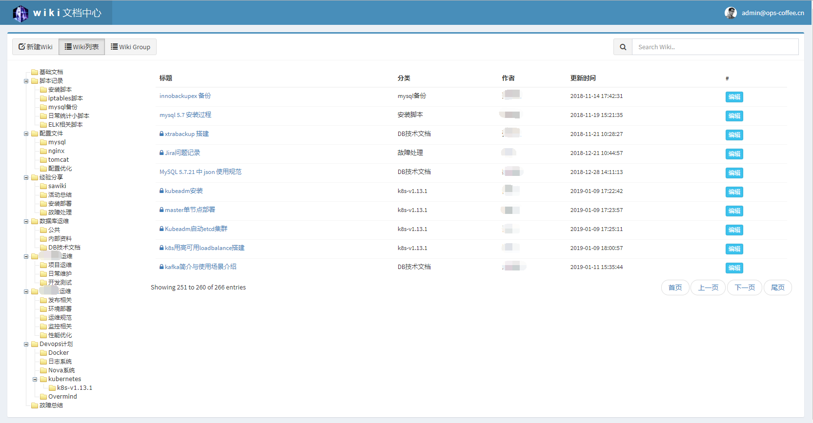Open the innobackupex 备份 article link
Image resolution: width=813 pixels, height=423 pixels.
(x=185, y=96)
